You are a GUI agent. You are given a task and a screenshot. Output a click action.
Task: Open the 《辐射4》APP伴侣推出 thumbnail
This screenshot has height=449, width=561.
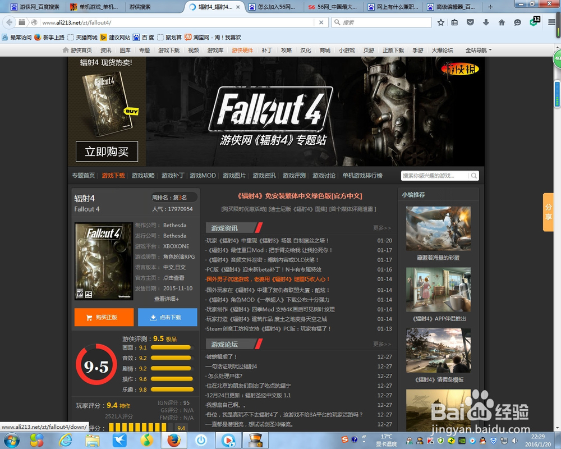coord(438,289)
